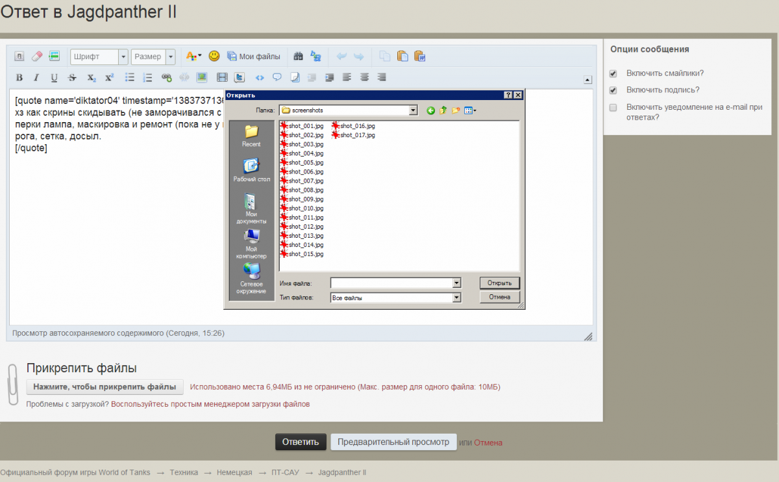779x482 pixels.
Task: Click the Отмена button in dialog
Action: coord(500,297)
